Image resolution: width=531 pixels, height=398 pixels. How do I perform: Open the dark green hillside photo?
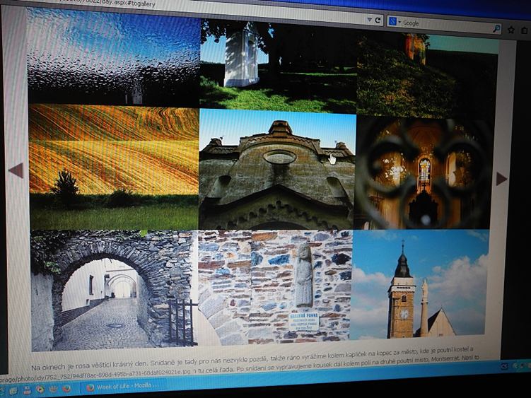(427, 76)
